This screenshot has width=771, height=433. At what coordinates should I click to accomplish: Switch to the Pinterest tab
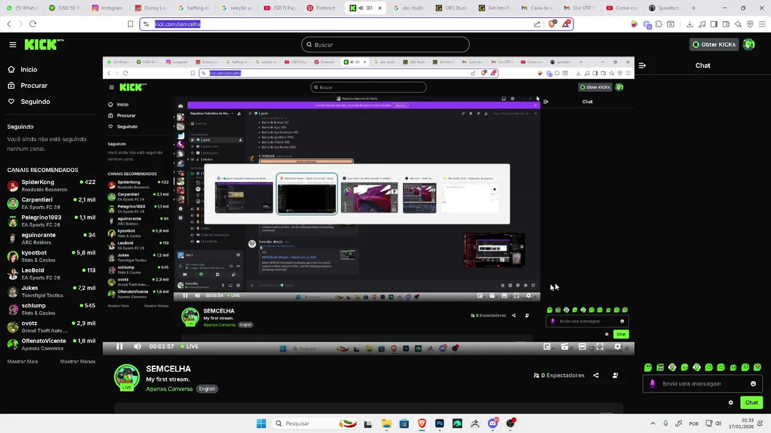322,8
